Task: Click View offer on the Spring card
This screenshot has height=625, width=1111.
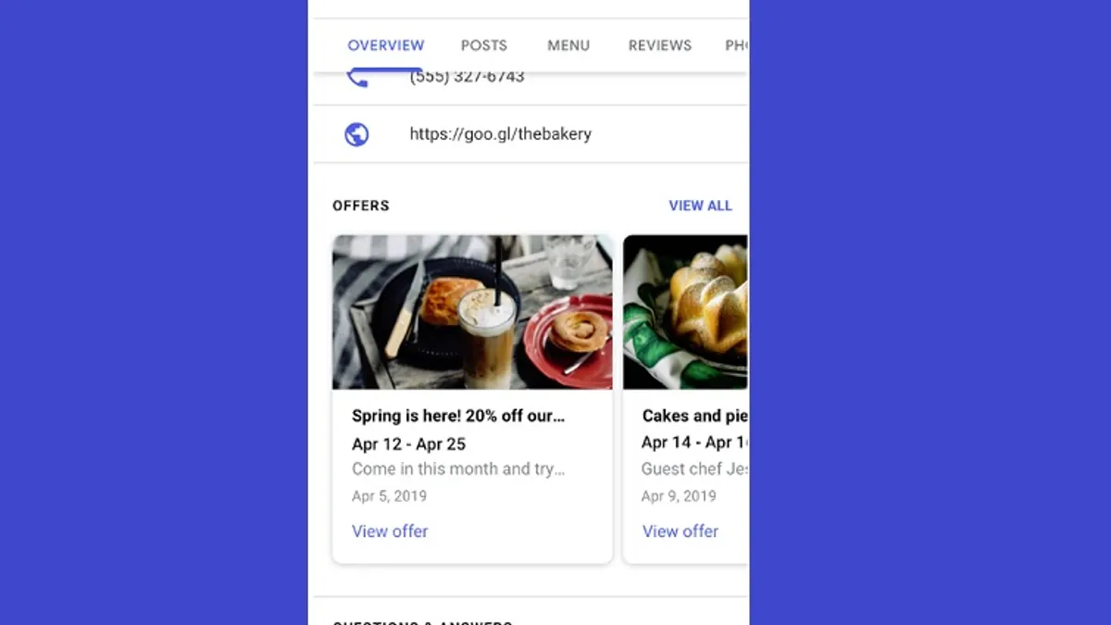Action: pyautogui.click(x=390, y=531)
